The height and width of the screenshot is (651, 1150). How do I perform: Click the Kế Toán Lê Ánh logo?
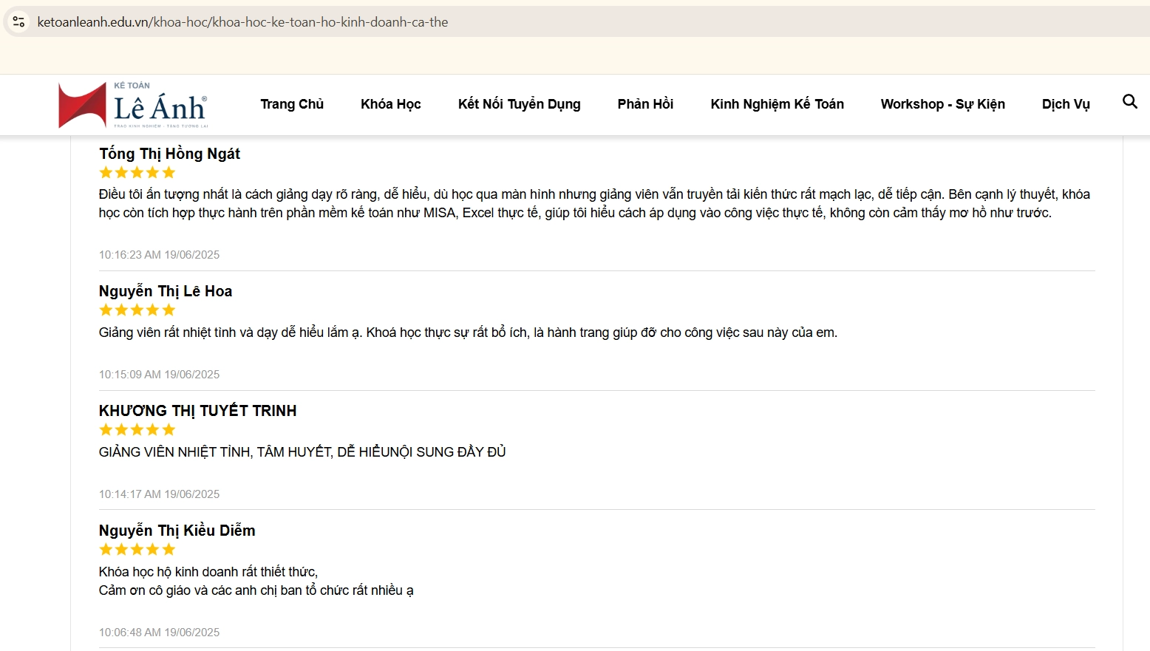133,106
